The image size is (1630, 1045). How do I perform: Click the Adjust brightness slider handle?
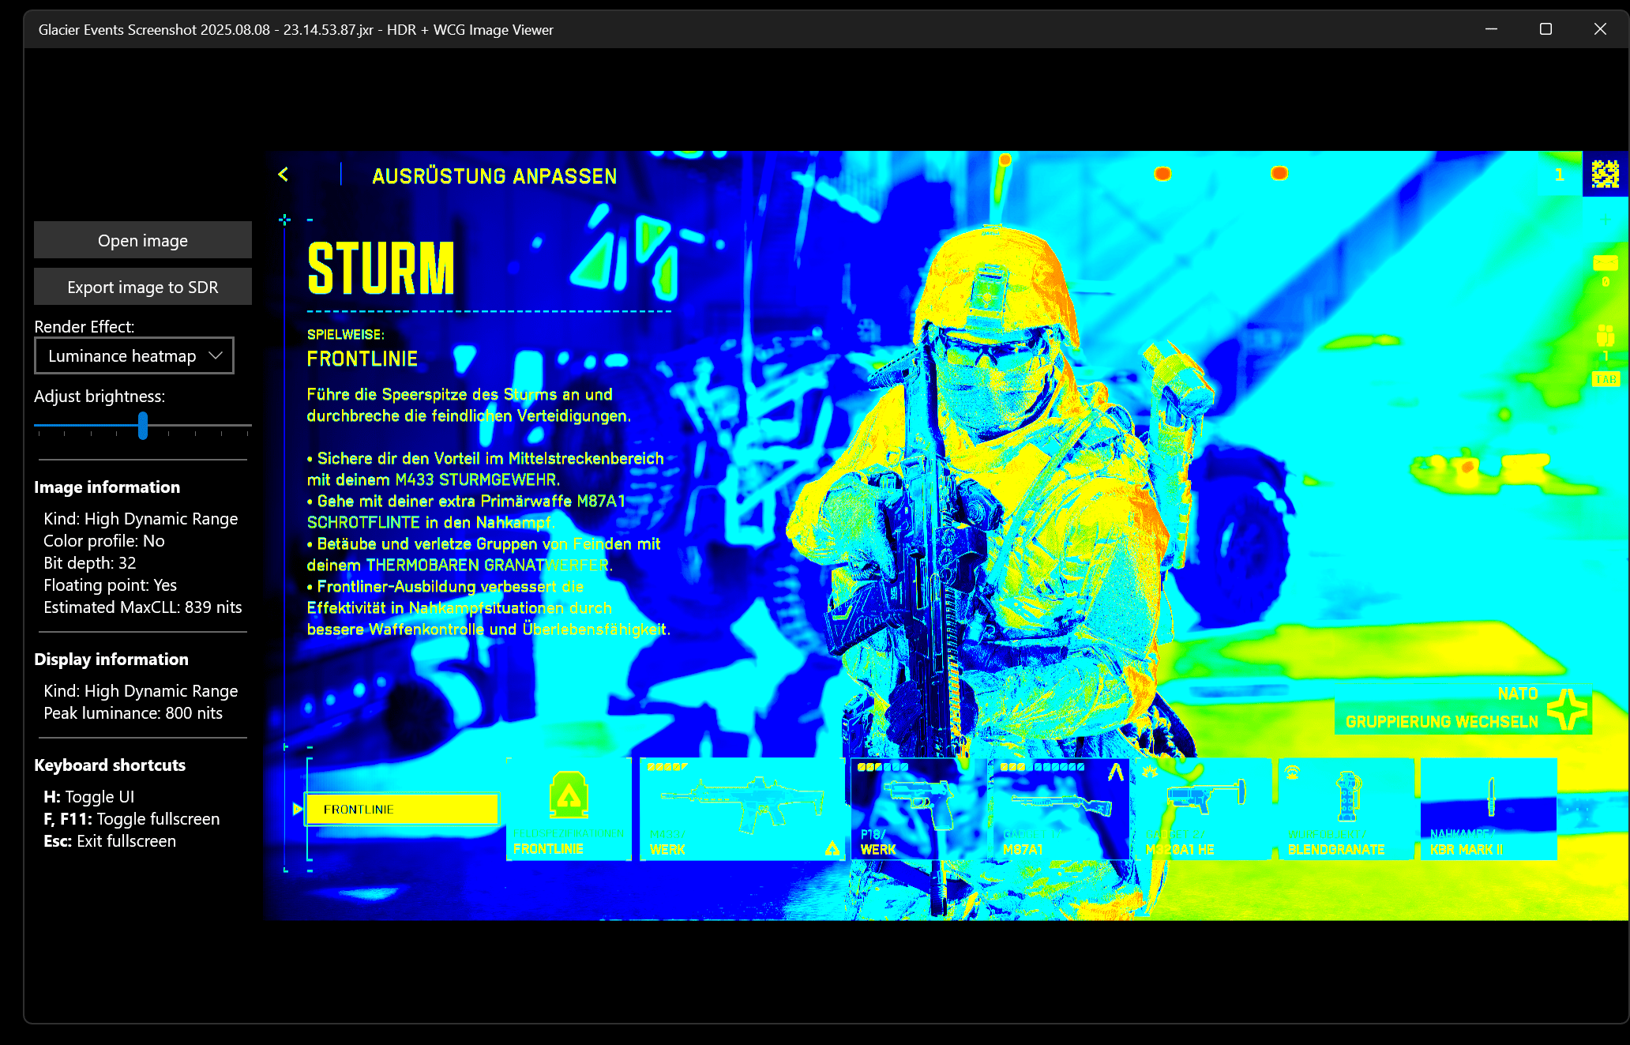point(143,426)
